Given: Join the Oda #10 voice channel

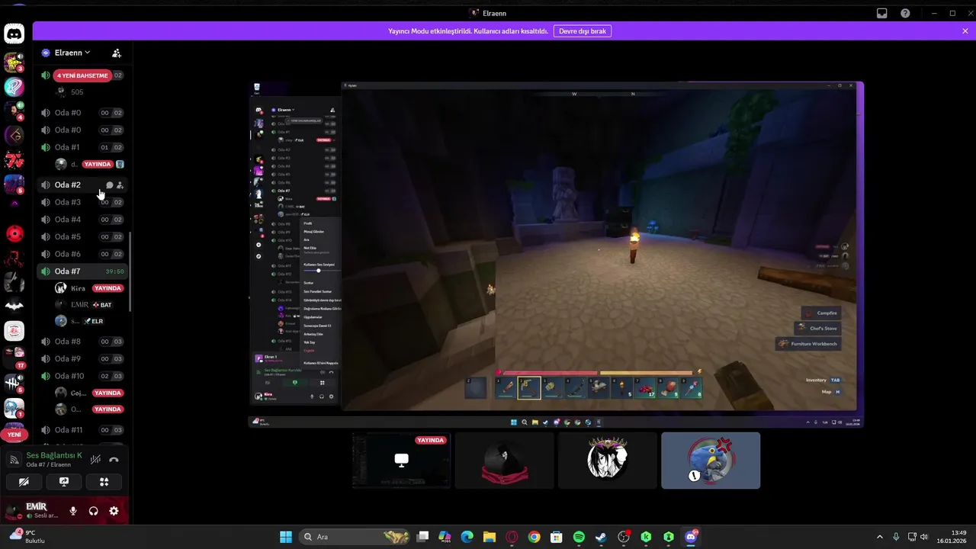Looking at the screenshot, I should point(82,376).
